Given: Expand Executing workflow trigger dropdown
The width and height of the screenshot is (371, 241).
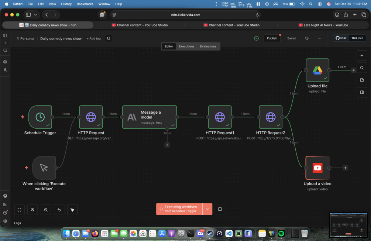Looking at the screenshot, I should [x=207, y=209].
